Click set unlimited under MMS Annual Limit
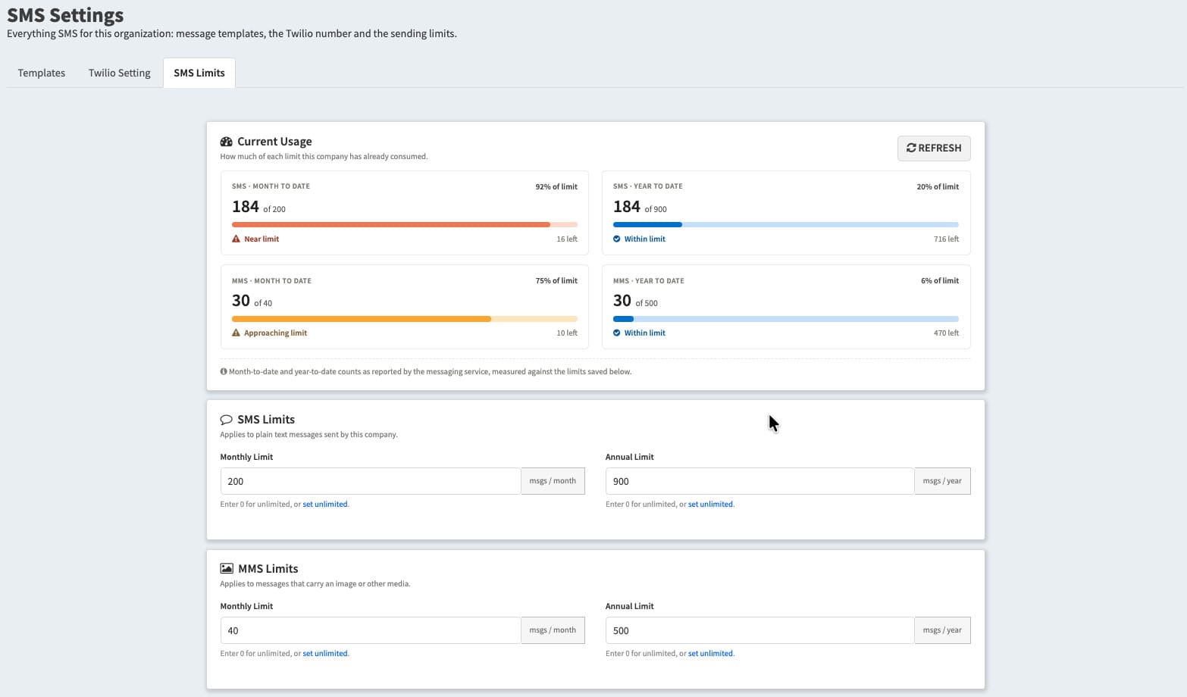The image size is (1187, 697). coord(710,653)
